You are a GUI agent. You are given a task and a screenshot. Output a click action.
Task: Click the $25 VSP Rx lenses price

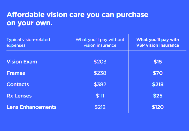(x=158, y=96)
